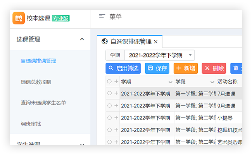Viewport: 252px width, 155px height.
Task: Click the 启用筛选 search button
Action: pos(123,68)
